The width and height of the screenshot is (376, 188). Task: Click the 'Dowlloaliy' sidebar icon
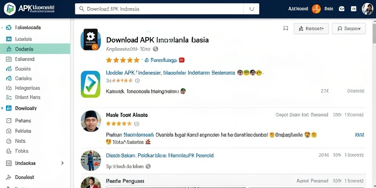(x=9, y=108)
